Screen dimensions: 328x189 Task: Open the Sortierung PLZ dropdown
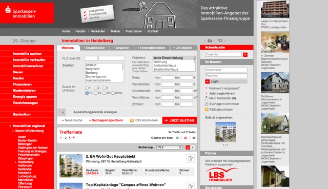pyautogui.click(x=169, y=148)
